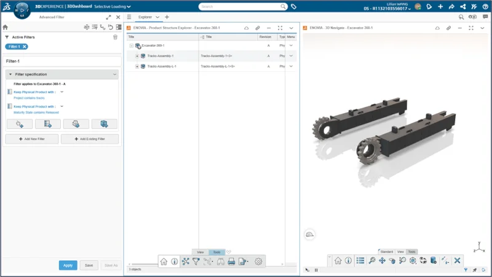492x277 pixels.
Task: Click the Apply button
Action: click(68, 265)
